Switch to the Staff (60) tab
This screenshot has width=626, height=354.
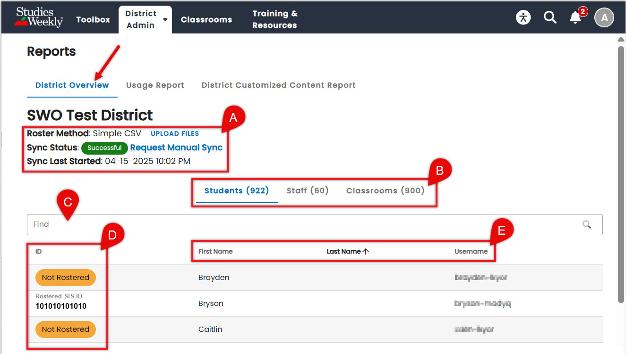point(308,191)
